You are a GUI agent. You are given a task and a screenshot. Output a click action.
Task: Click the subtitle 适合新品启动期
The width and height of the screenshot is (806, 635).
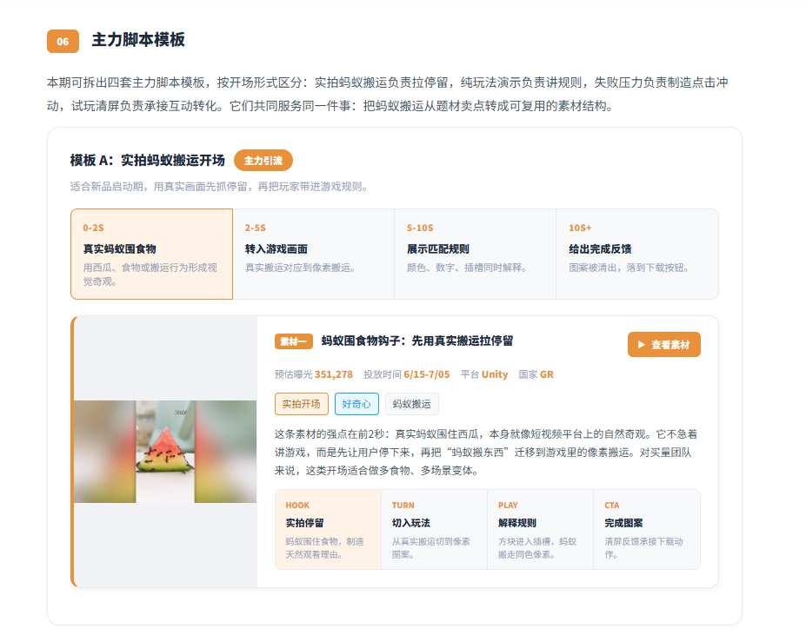coord(219,187)
